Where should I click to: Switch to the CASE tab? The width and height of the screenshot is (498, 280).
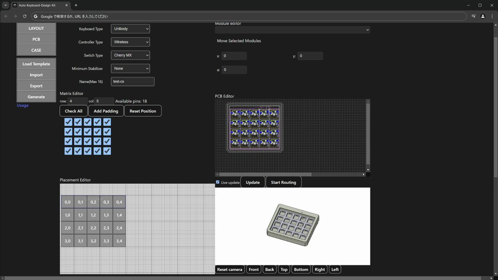click(x=36, y=50)
